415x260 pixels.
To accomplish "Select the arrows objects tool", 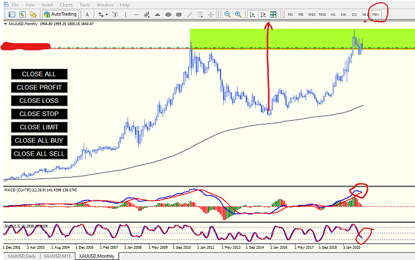I will (x=101, y=15).
